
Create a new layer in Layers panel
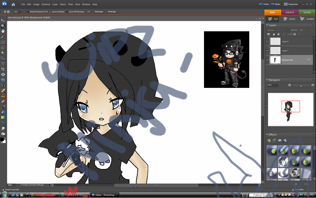point(268,34)
